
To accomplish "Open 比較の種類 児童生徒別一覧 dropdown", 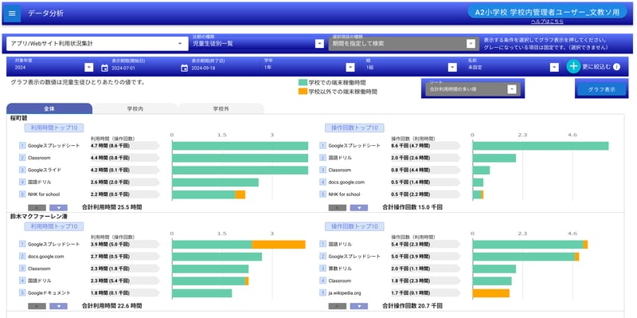I will [258, 43].
